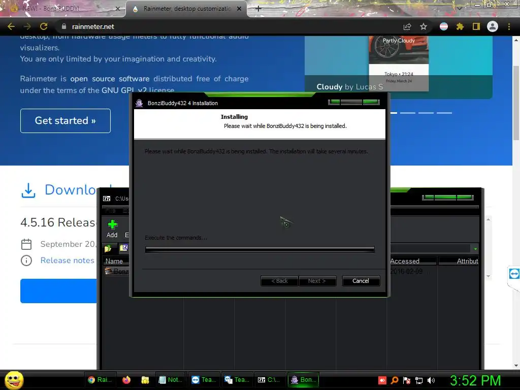Open the first TeamViewer taskbar button

click(x=204, y=380)
